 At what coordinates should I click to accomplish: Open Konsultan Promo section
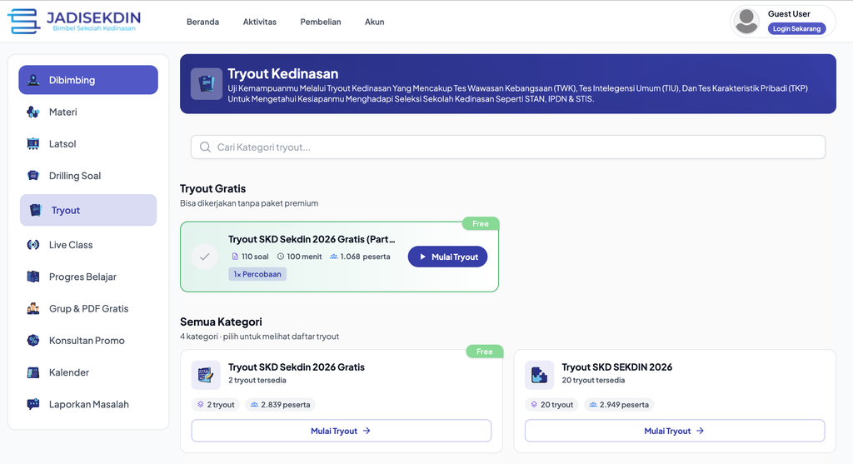[x=88, y=341]
